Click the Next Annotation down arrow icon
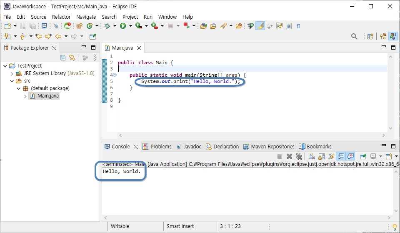The image size is (400, 233). coord(7,36)
